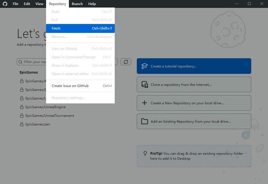Click Add an Existing Repository button

coord(194,122)
